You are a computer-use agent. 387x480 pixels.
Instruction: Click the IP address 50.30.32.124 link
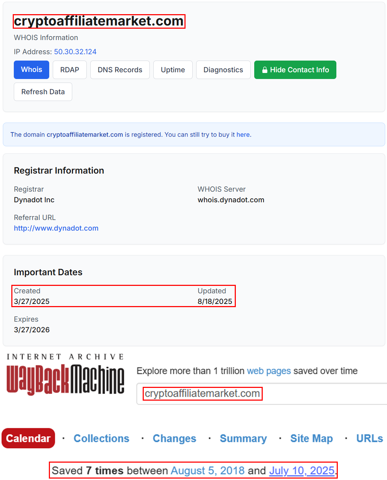75,52
